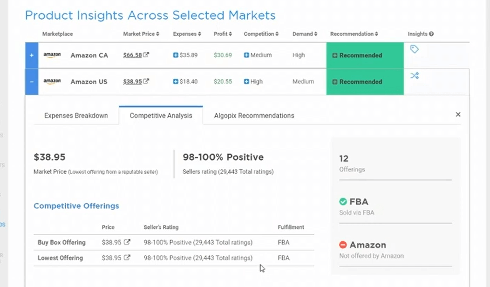Image resolution: width=490 pixels, height=287 pixels.
Task: Click the Amazon logo beside Amazon CA
Action: coord(52,55)
